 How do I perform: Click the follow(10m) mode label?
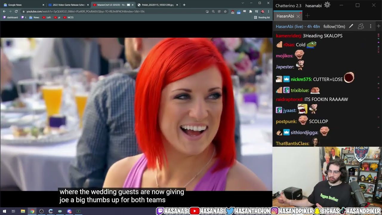click(334, 26)
